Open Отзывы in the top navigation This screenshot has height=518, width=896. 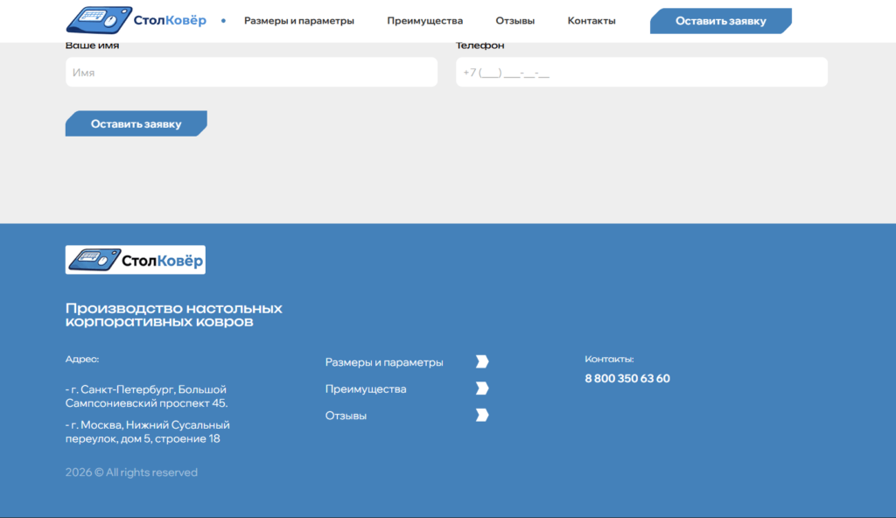(514, 21)
